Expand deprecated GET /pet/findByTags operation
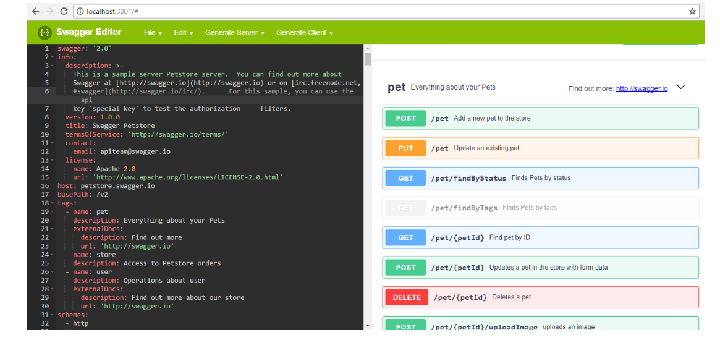 pyautogui.click(x=540, y=208)
